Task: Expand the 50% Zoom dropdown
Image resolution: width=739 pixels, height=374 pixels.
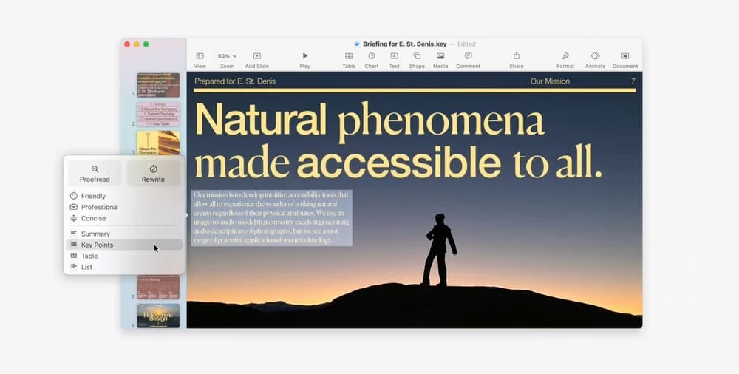Action: (x=227, y=56)
